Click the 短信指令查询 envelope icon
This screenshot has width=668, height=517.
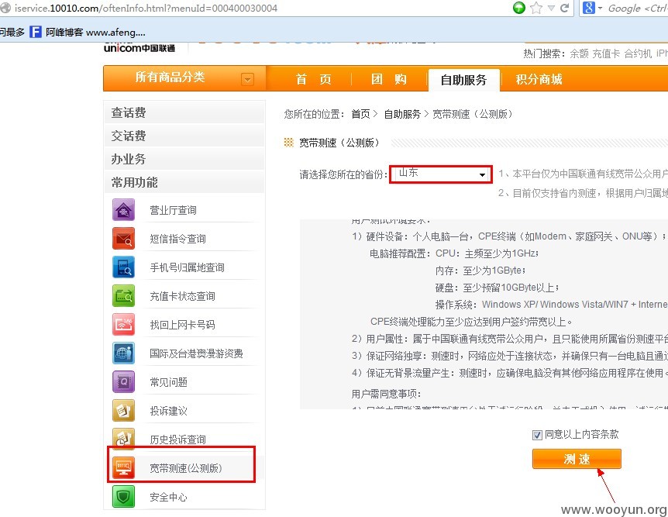(123, 238)
